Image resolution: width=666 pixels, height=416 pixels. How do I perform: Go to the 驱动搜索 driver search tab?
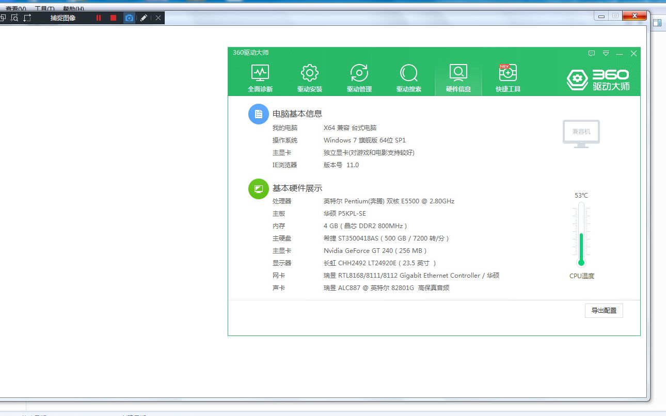(x=409, y=78)
